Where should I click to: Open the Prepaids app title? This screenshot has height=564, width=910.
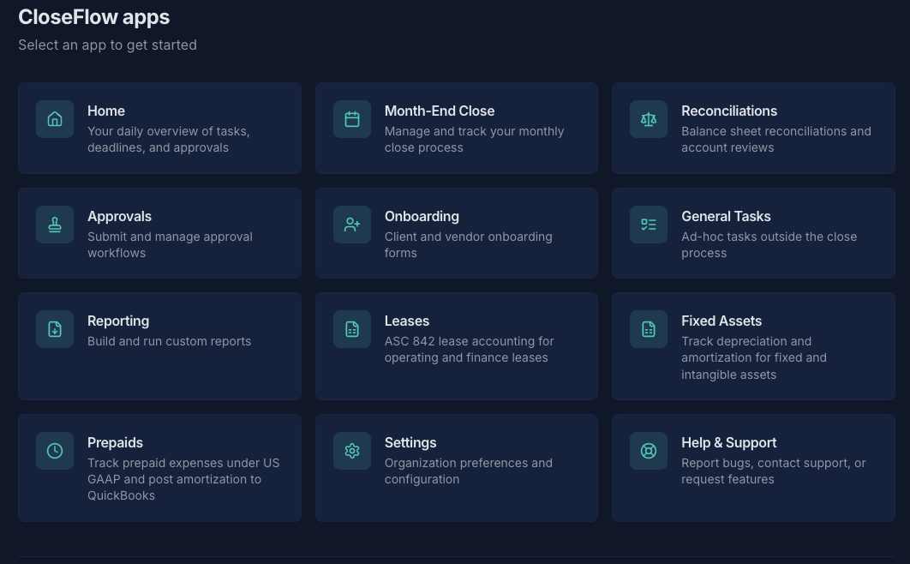[115, 443]
